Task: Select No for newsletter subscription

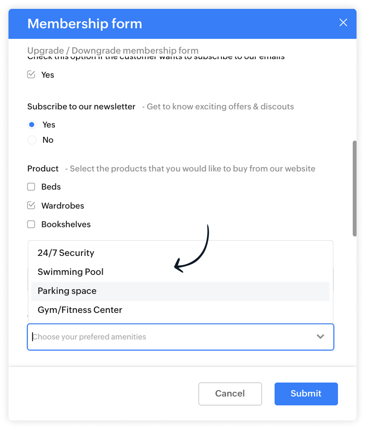Action: [x=32, y=140]
